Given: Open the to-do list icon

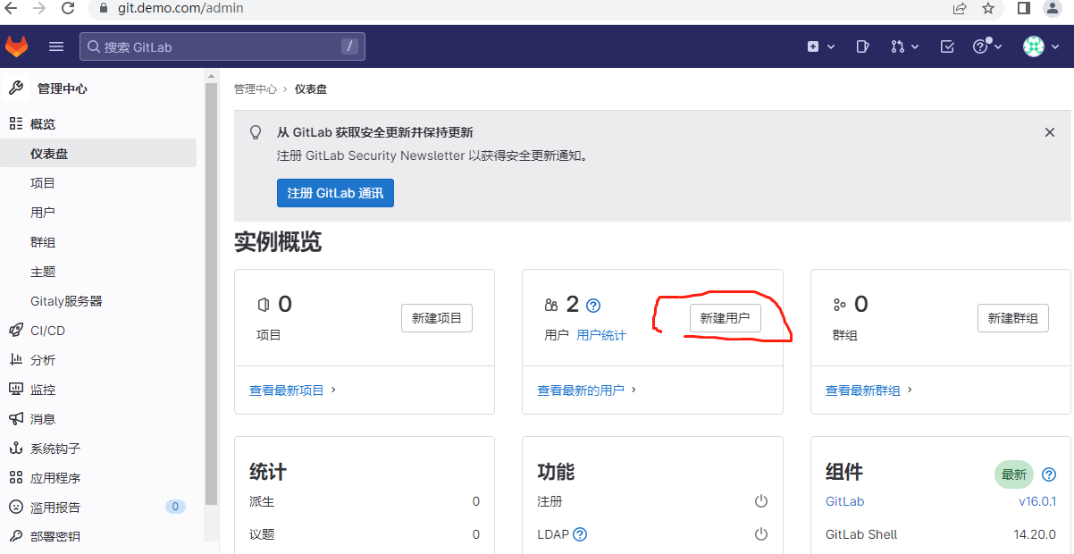Looking at the screenshot, I should coord(947,46).
